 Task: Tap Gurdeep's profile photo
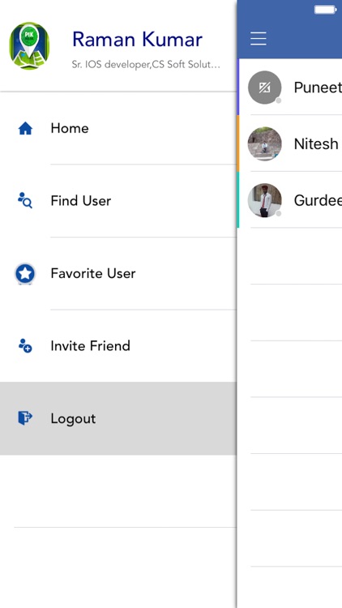tap(265, 200)
